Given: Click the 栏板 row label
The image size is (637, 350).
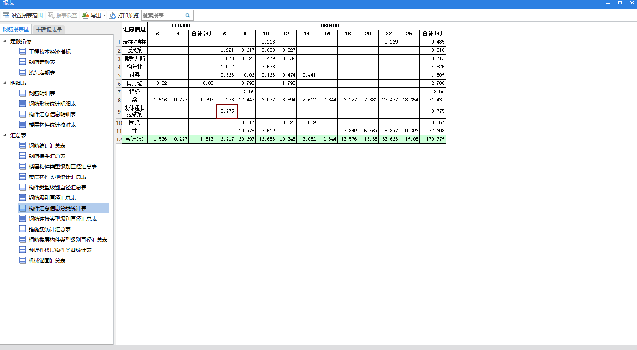Looking at the screenshot, I should [134, 92].
